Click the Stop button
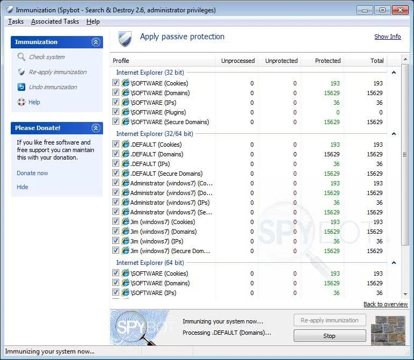 pos(330,336)
